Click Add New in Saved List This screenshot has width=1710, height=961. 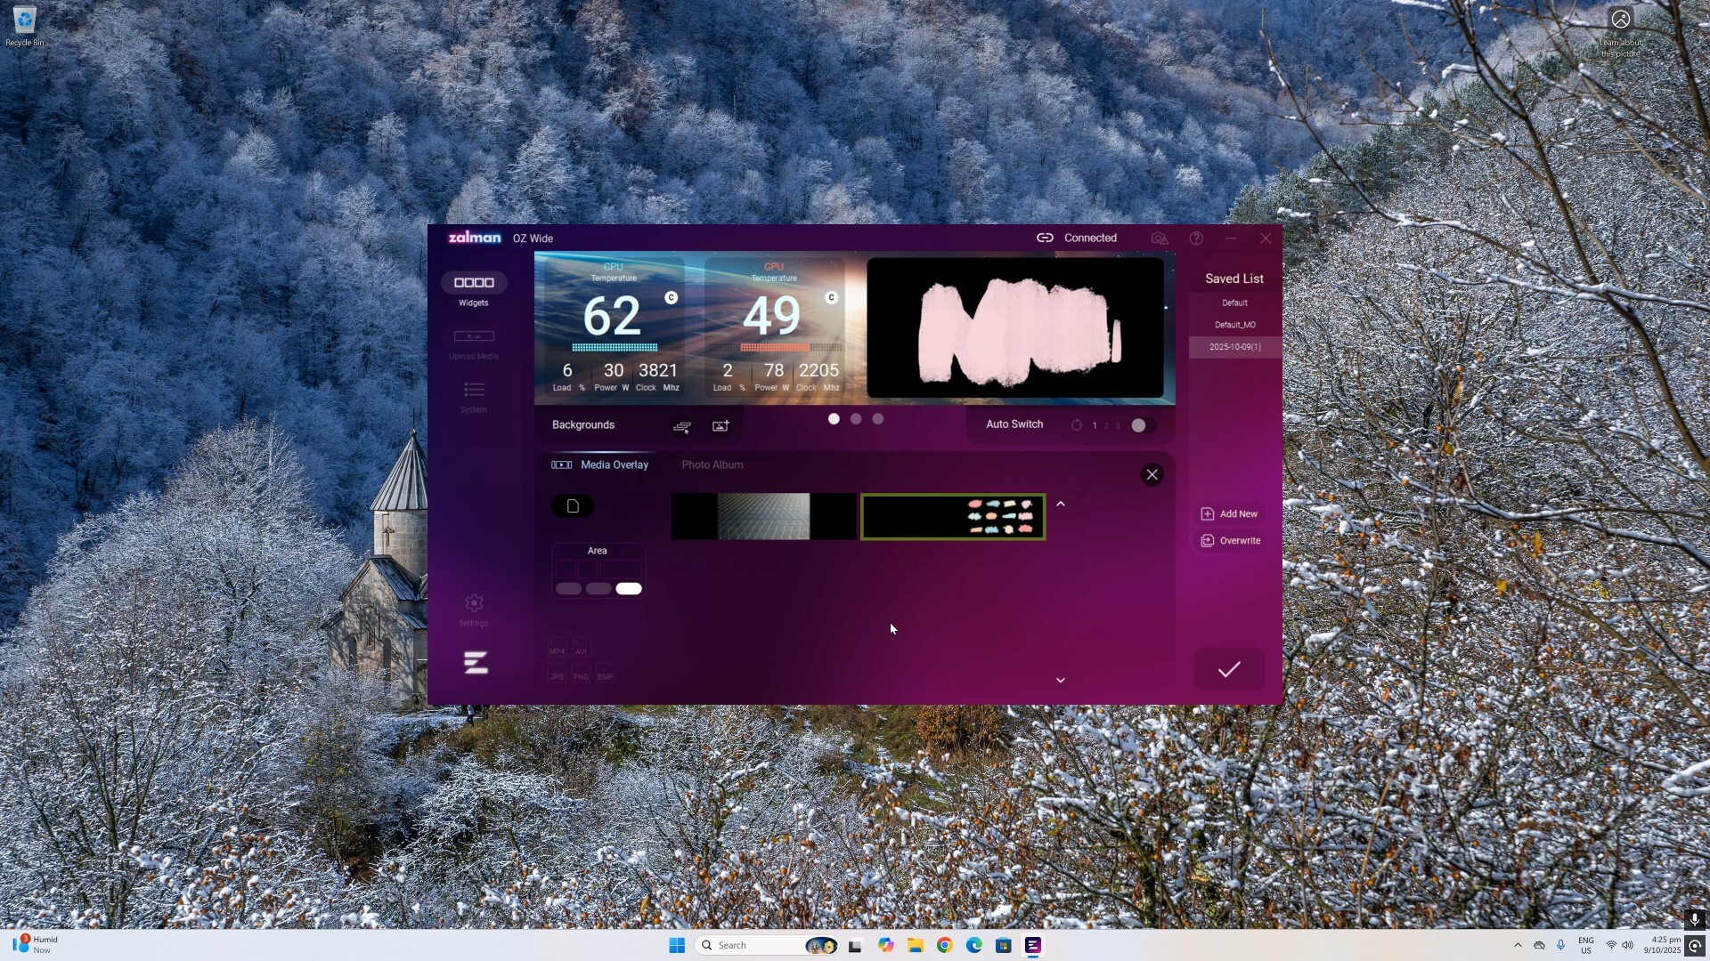click(1230, 514)
